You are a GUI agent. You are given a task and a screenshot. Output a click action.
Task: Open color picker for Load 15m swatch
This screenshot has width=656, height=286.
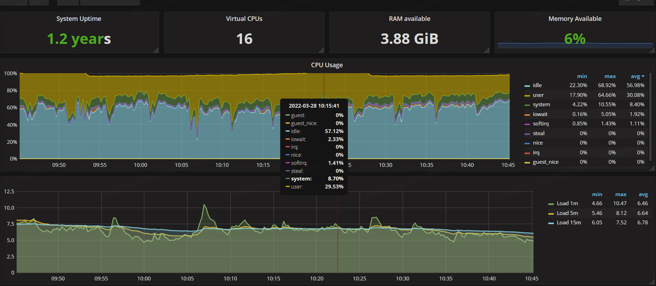point(551,223)
